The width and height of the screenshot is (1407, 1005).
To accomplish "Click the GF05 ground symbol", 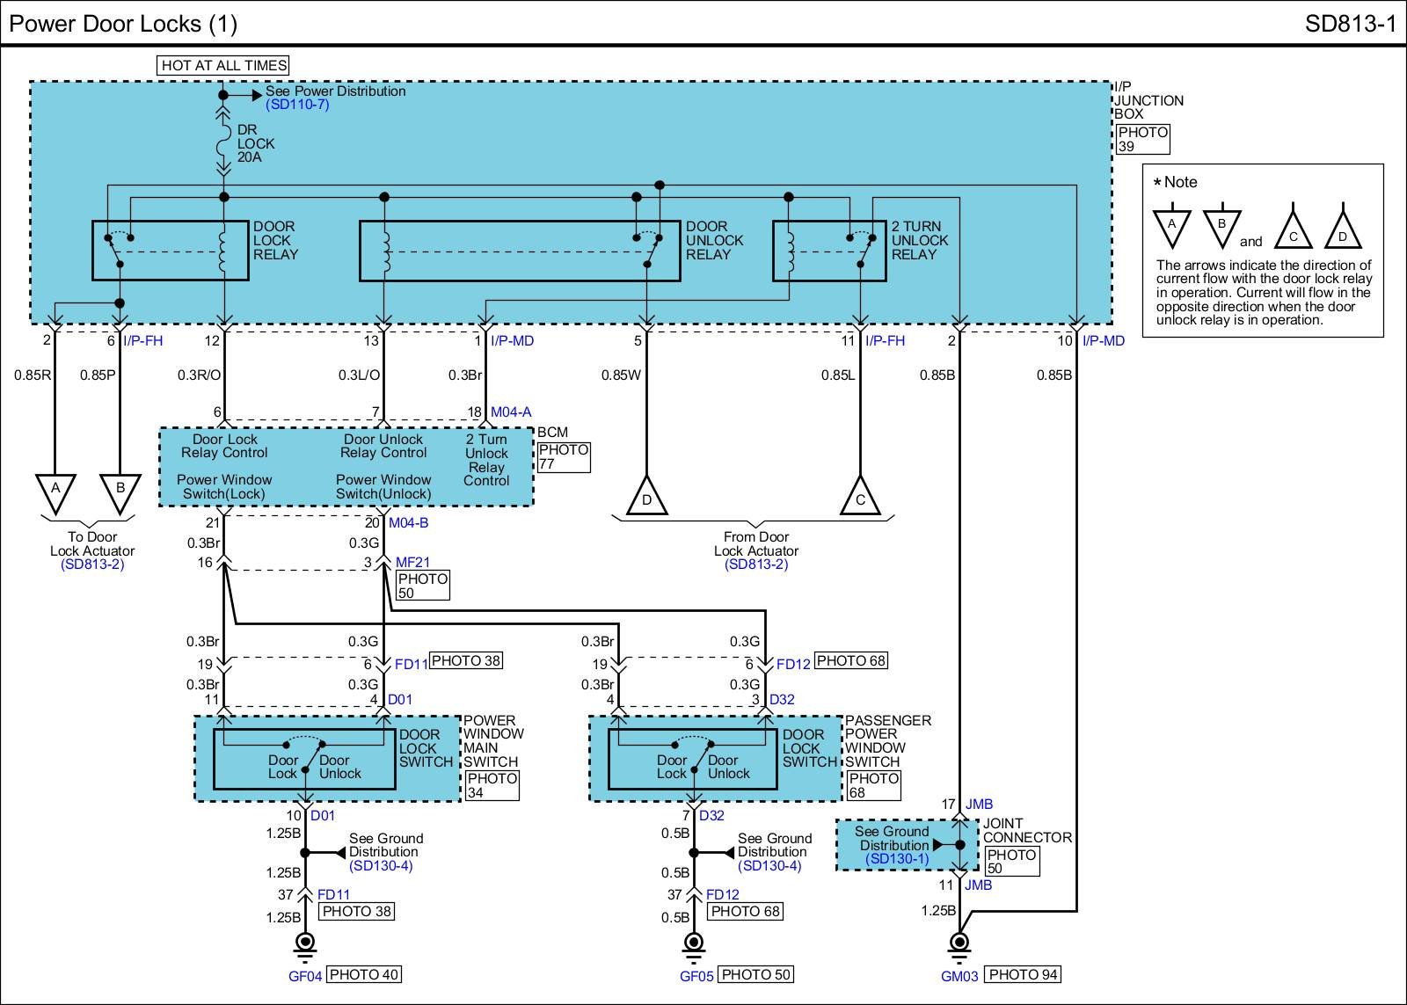I will pyautogui.click(x=694, y=943).
